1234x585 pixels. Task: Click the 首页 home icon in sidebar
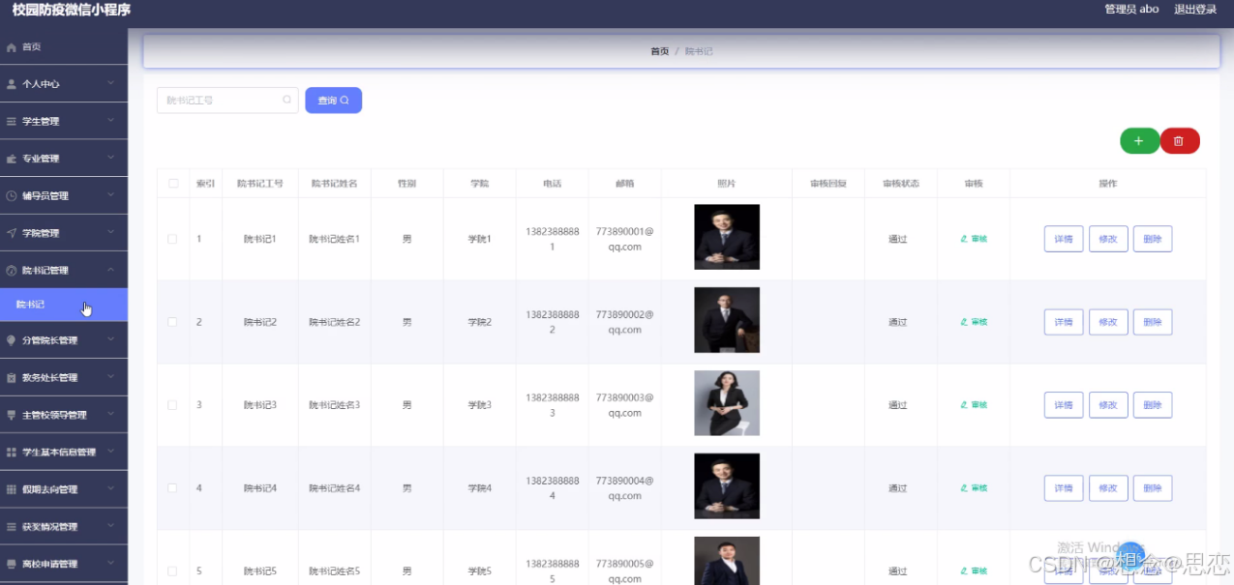(12, 46)
